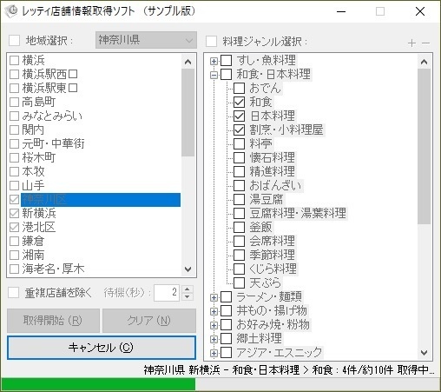441x392 pixels.
Task: Uncheck the 新横浜 area checkbox
Action: pos(14,213)
